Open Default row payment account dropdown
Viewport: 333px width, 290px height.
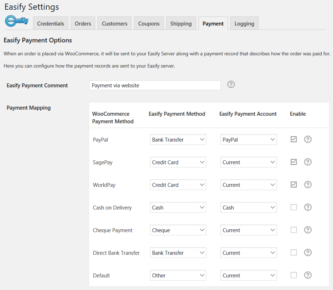coord(248,275)
